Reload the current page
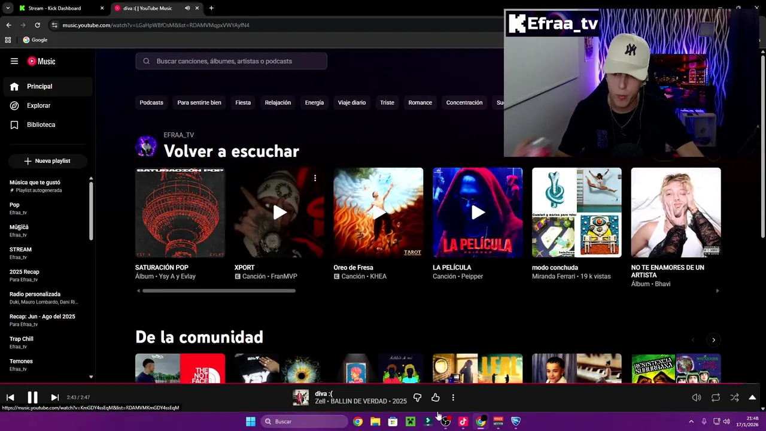The width and height of the screenshot is (766, 431). (x=37, y=25)
